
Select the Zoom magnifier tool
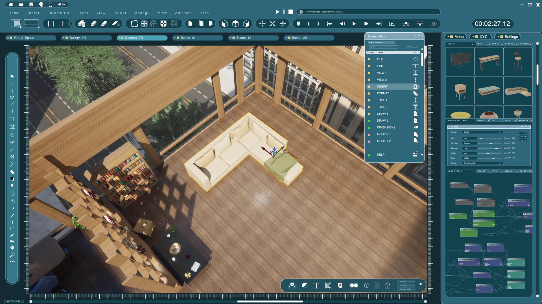click(x=12, y=255)
